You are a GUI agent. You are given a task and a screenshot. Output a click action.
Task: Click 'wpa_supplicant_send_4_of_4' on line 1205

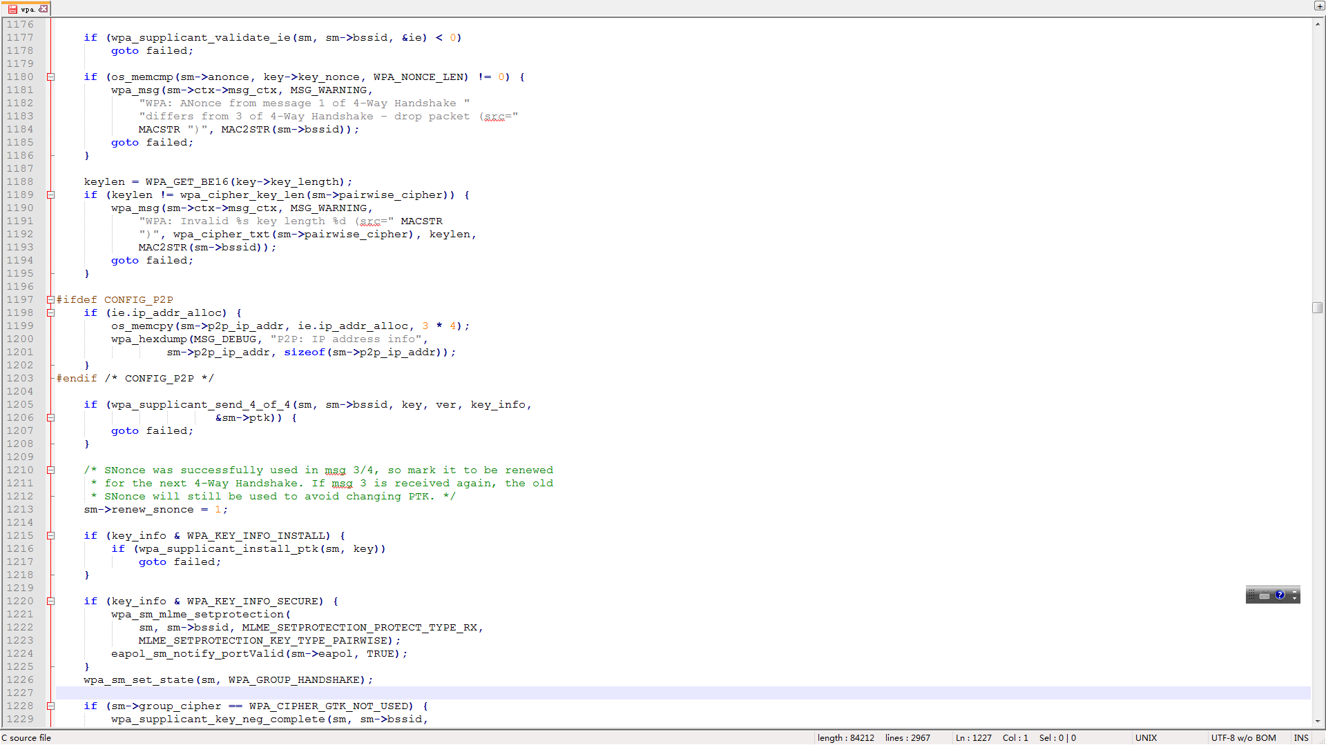201,405
